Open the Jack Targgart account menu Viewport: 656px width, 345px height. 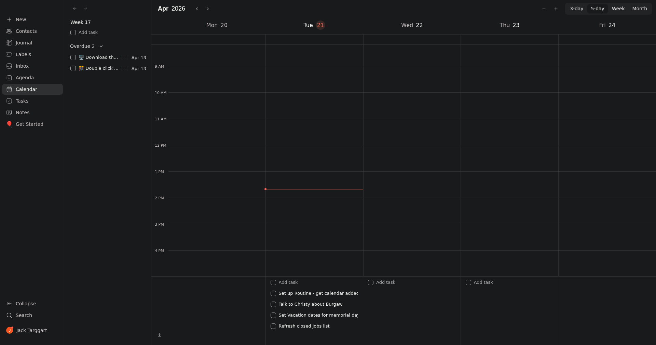31,330
